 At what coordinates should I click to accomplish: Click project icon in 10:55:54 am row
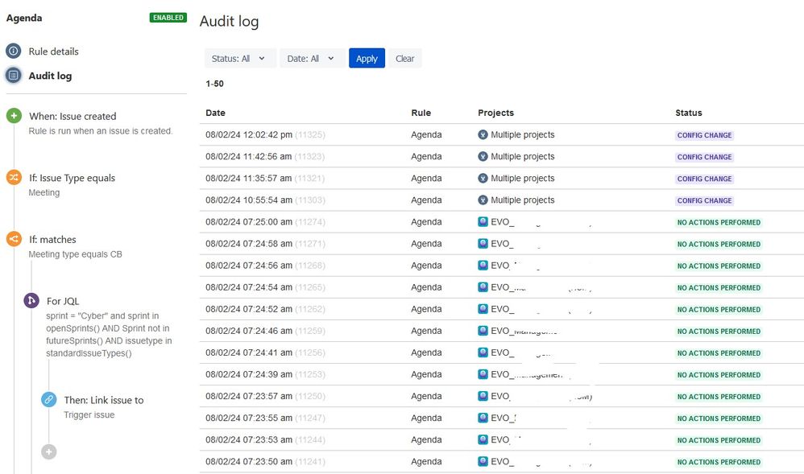[483, 200]
